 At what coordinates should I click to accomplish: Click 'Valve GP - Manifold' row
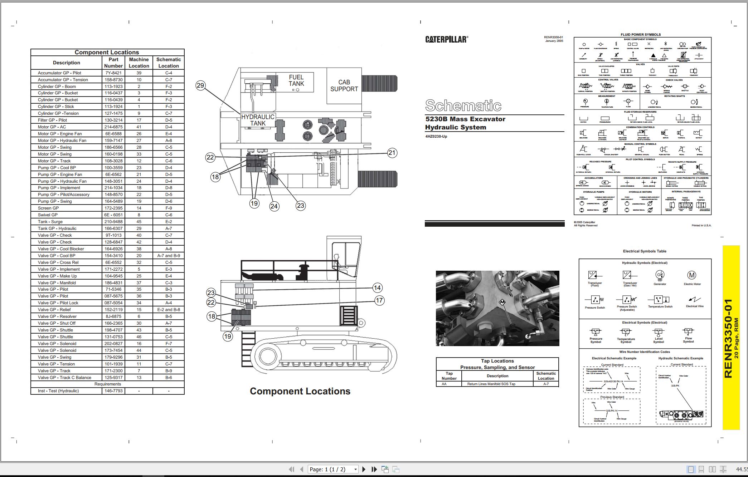107,282
